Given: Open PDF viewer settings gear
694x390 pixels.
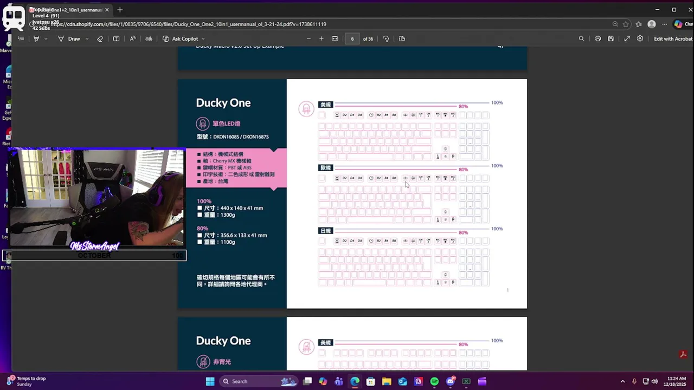Looking at the screenshot, I should 640,38.
